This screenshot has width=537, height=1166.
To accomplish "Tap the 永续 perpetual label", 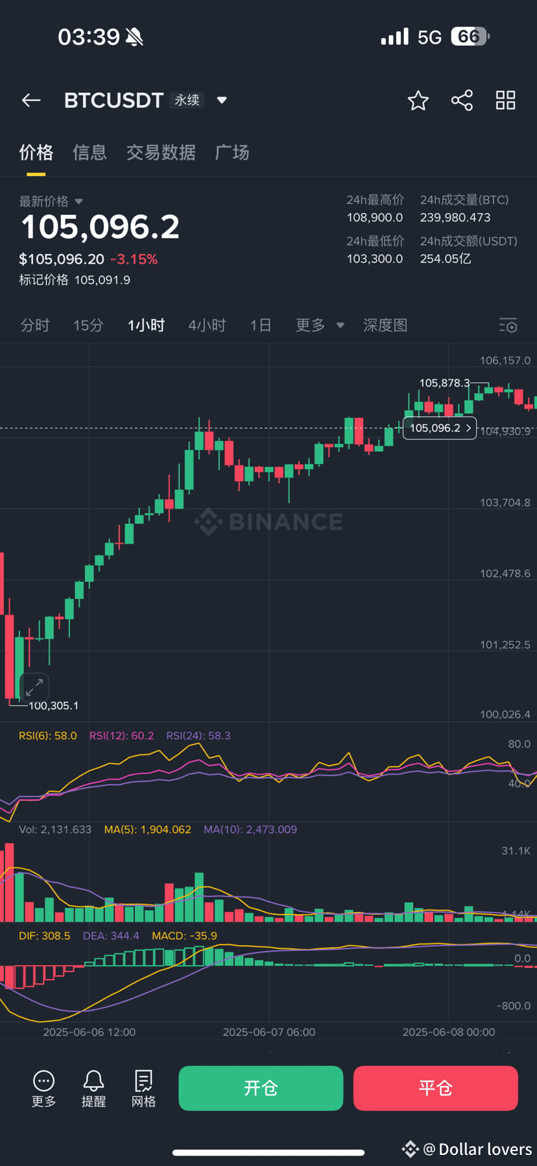I will 187,100.
